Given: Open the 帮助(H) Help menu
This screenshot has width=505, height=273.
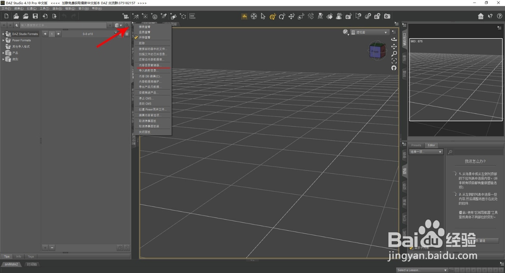Looking at the screenshot, I should click(97, 9).
